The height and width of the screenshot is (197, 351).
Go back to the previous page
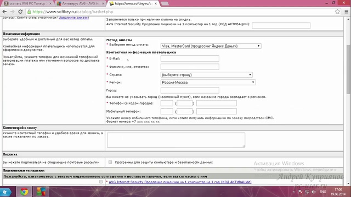pyautogui.click(x=4, y=11)
